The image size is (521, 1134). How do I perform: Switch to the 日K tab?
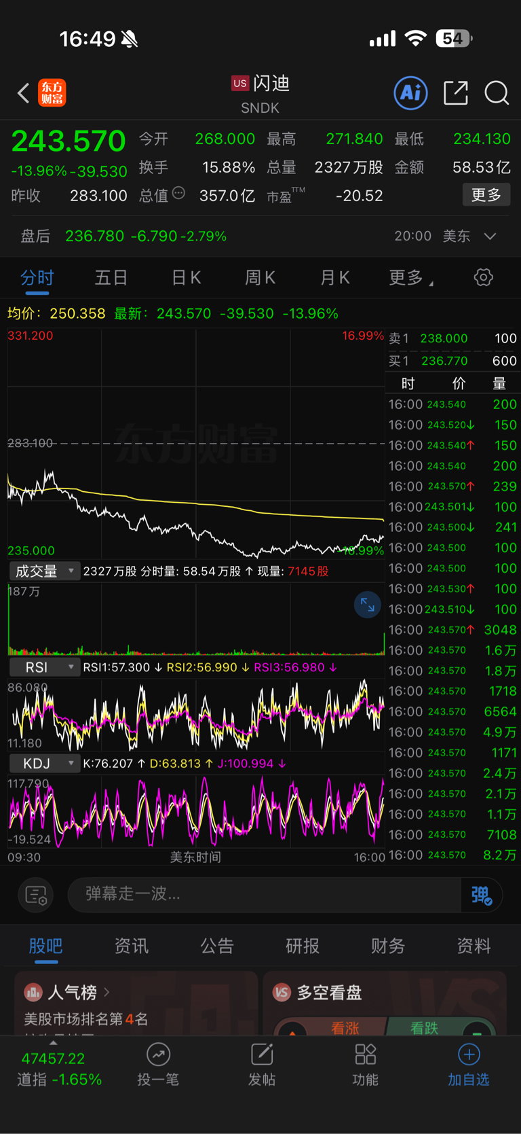tap(186, 278)
